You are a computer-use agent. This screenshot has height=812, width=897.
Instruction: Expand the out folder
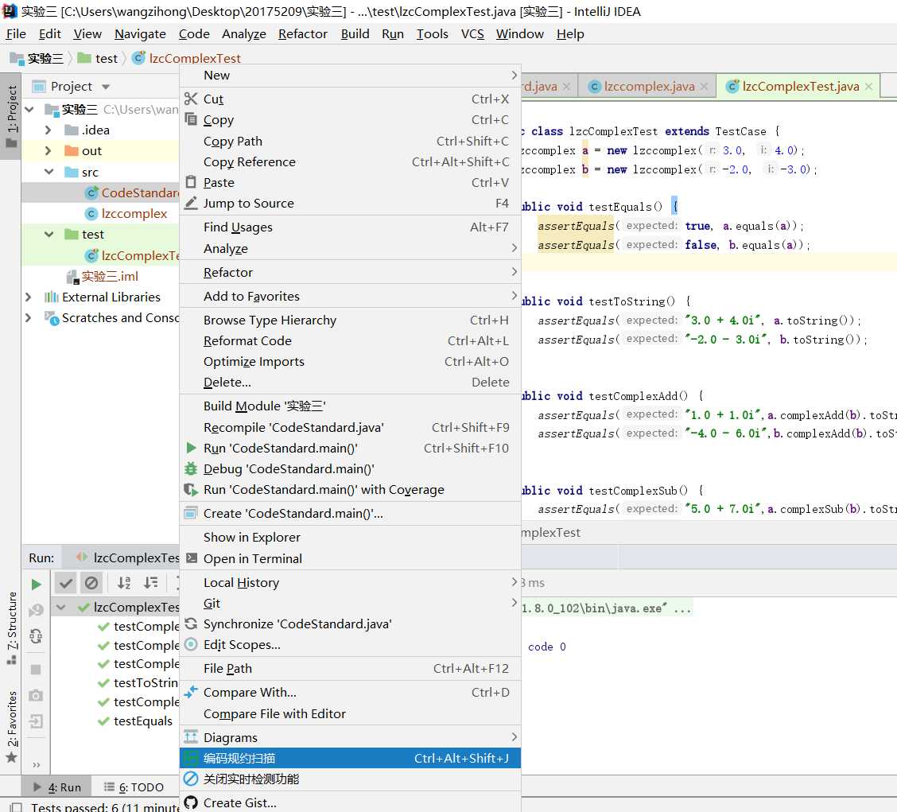[49, 150]
